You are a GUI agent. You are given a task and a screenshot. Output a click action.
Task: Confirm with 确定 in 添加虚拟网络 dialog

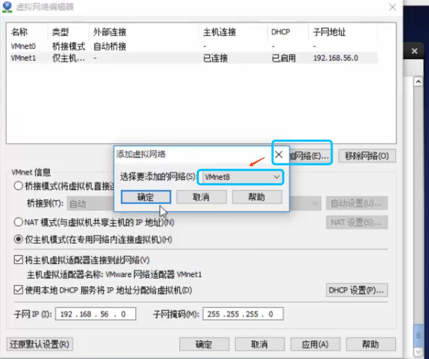146,197
